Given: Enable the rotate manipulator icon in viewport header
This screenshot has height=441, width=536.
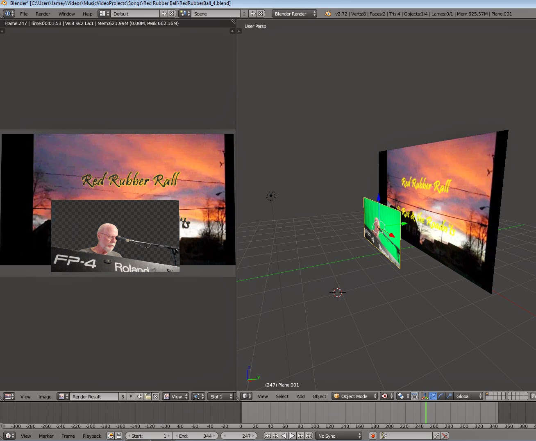Looking at the screenshot, I should point(440,396).
